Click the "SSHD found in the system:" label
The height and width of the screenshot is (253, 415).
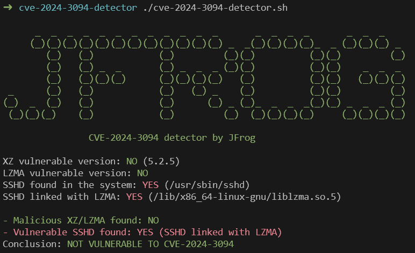(x=70, y=185)
